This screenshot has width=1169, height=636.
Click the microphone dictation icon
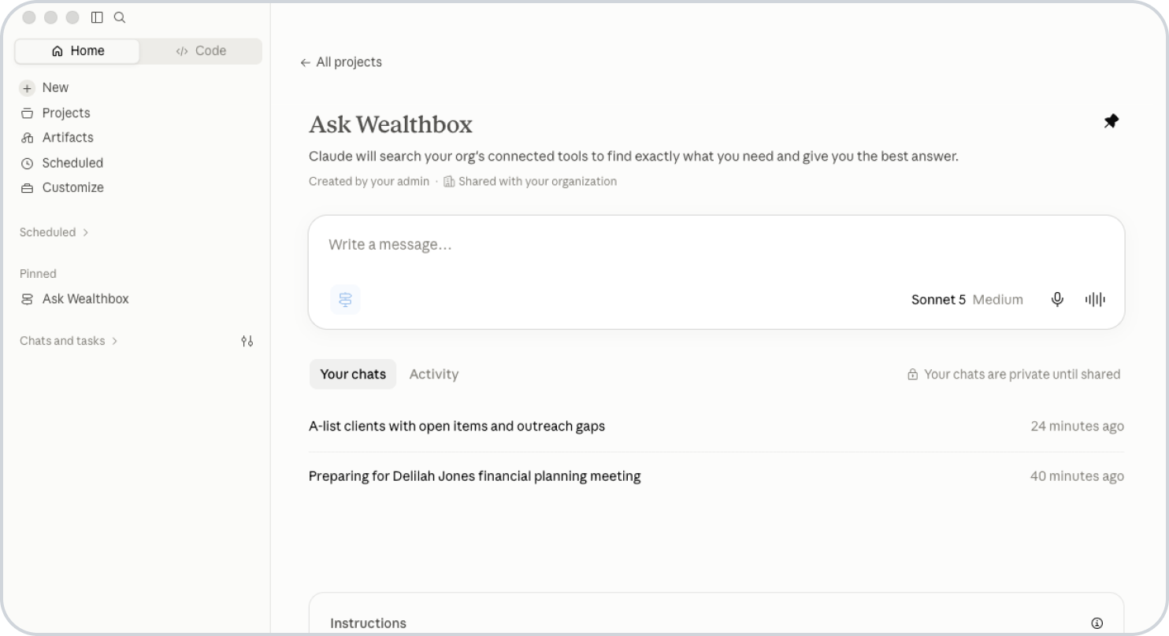tap(1058, 299)
